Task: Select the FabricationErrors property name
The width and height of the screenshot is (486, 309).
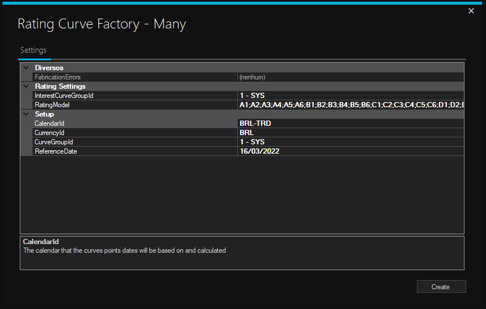Action: click(58, 77)
